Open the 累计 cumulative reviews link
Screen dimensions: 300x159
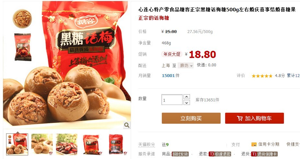point(293,75)
